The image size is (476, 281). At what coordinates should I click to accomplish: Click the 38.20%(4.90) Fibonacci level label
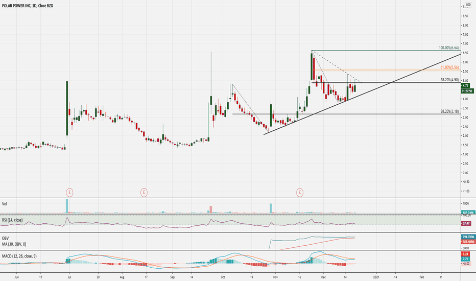coord(449,80)
